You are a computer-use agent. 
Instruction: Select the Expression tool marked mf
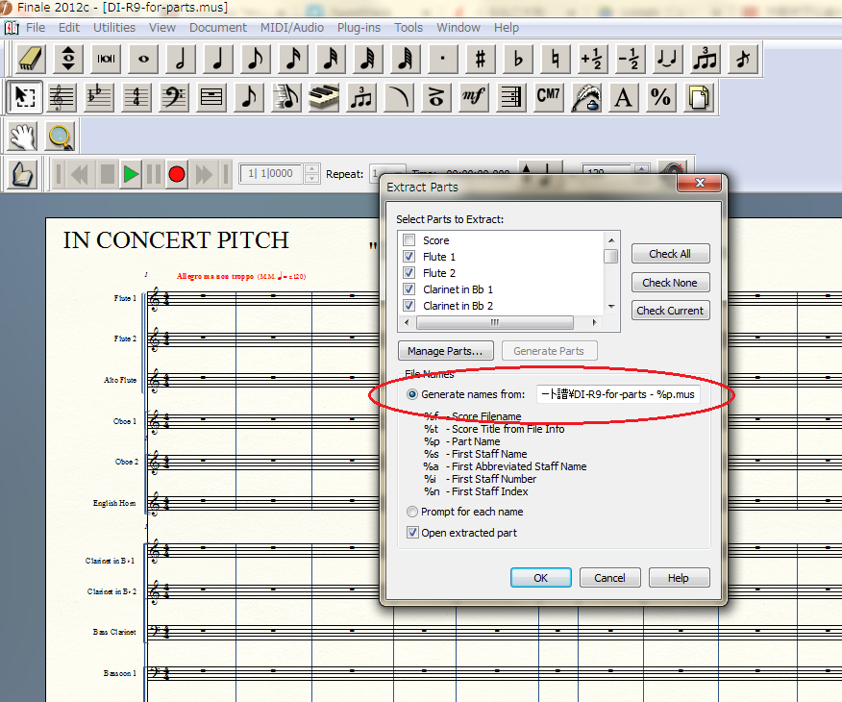click(474, 97)
